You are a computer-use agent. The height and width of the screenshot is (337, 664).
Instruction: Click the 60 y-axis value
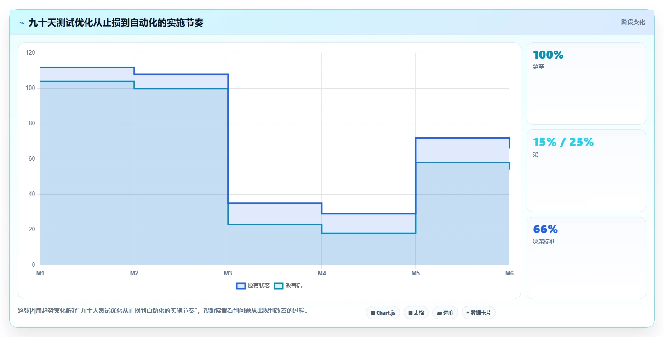click(x=32, y=159)
